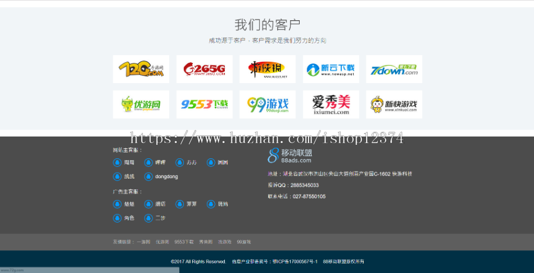The image size is (534, 273).
Task: Click the 新快游戏 client logo
Action: click(394, 105)
